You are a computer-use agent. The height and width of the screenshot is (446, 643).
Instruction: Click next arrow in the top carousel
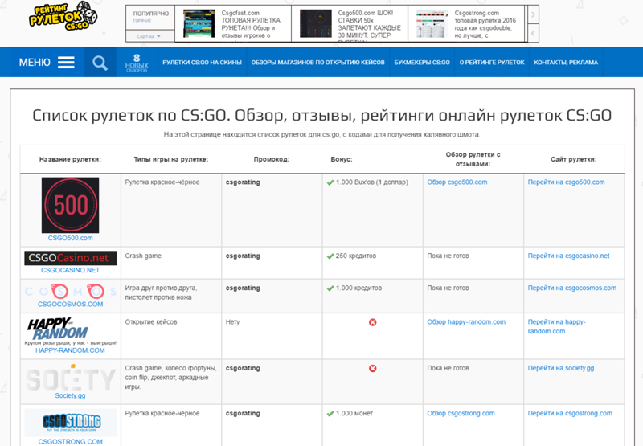533,15
